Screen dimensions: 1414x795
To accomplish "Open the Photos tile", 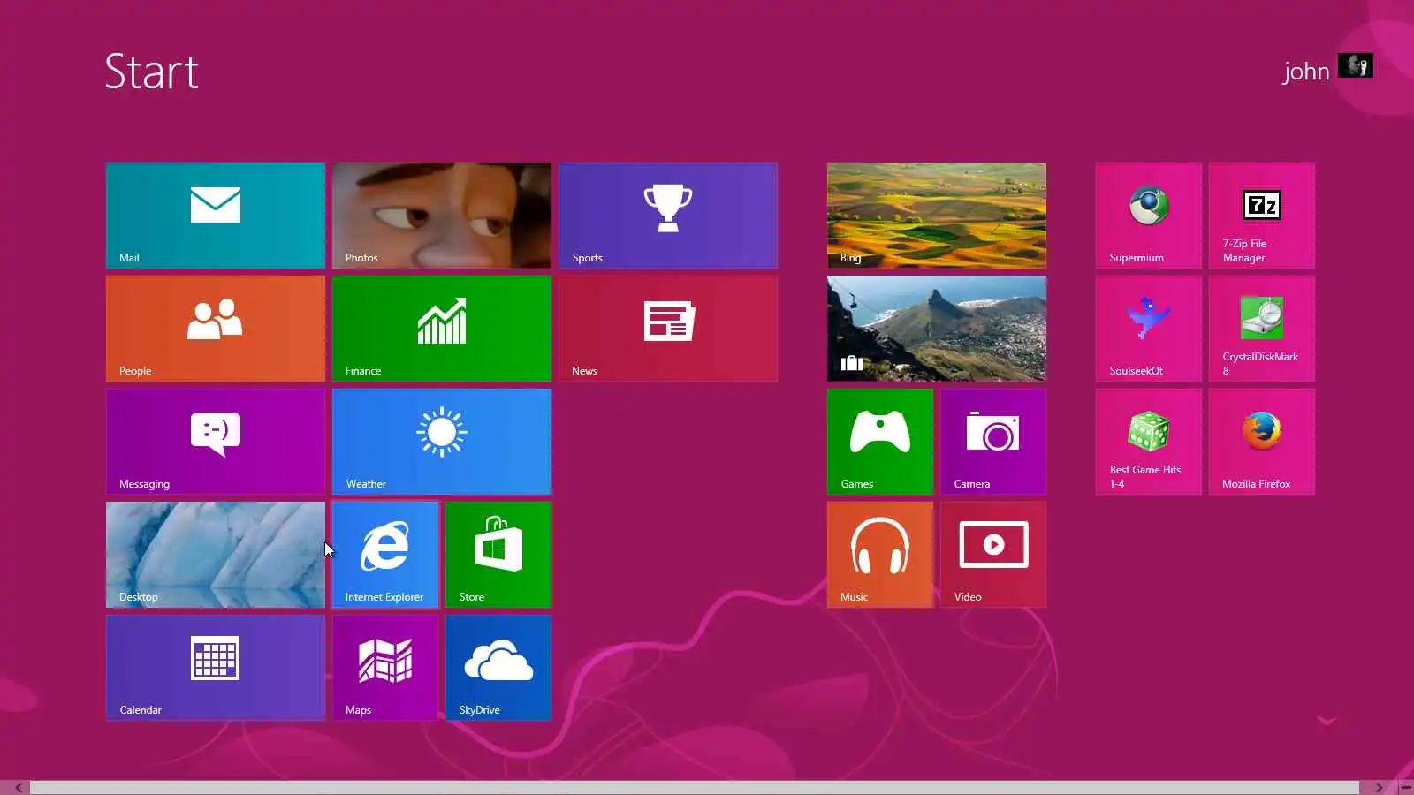I will pos(442,216).
